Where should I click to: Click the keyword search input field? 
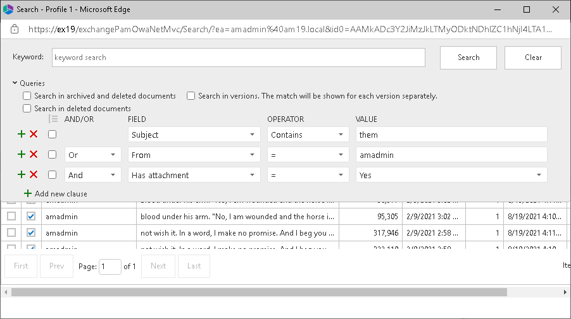pyautogui.click(x=238, y=57)
